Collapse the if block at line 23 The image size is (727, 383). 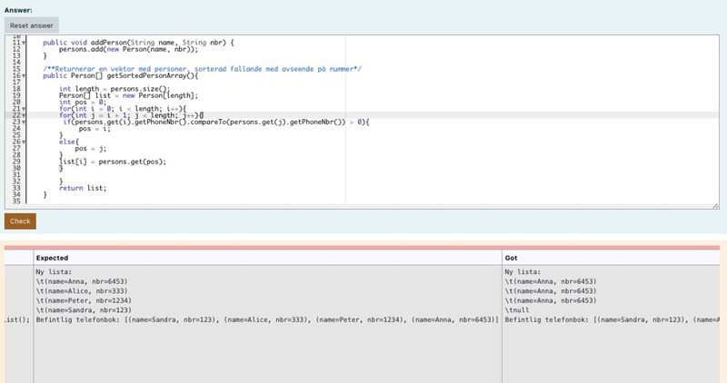[x=25, y=122]
